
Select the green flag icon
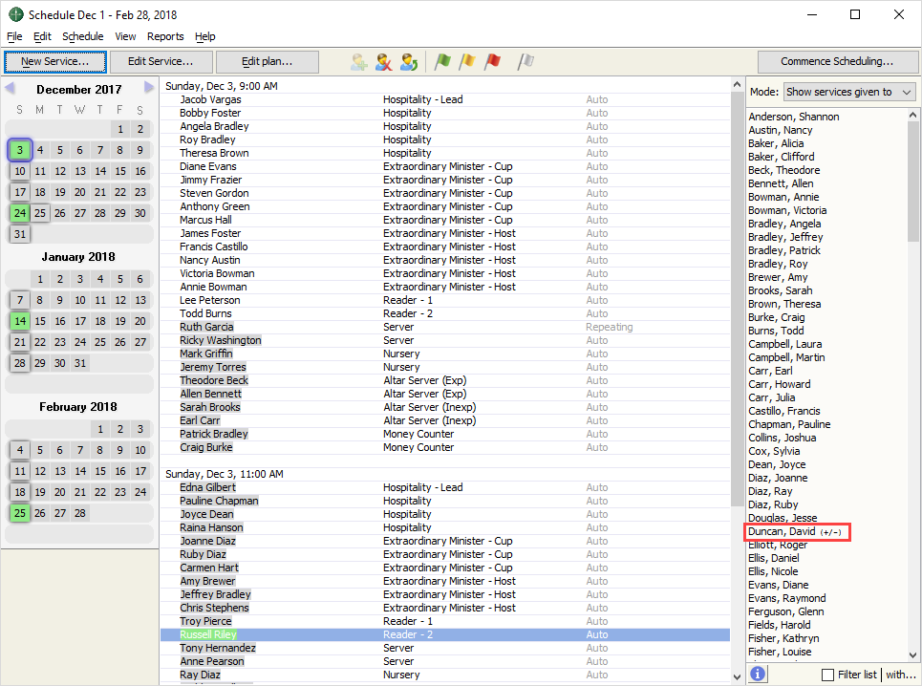tap(442, 62)
